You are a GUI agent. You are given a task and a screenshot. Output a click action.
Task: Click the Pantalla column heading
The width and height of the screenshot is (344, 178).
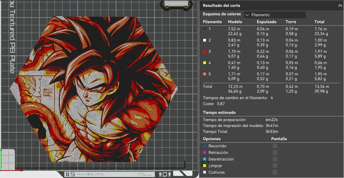tap(279, 139)
